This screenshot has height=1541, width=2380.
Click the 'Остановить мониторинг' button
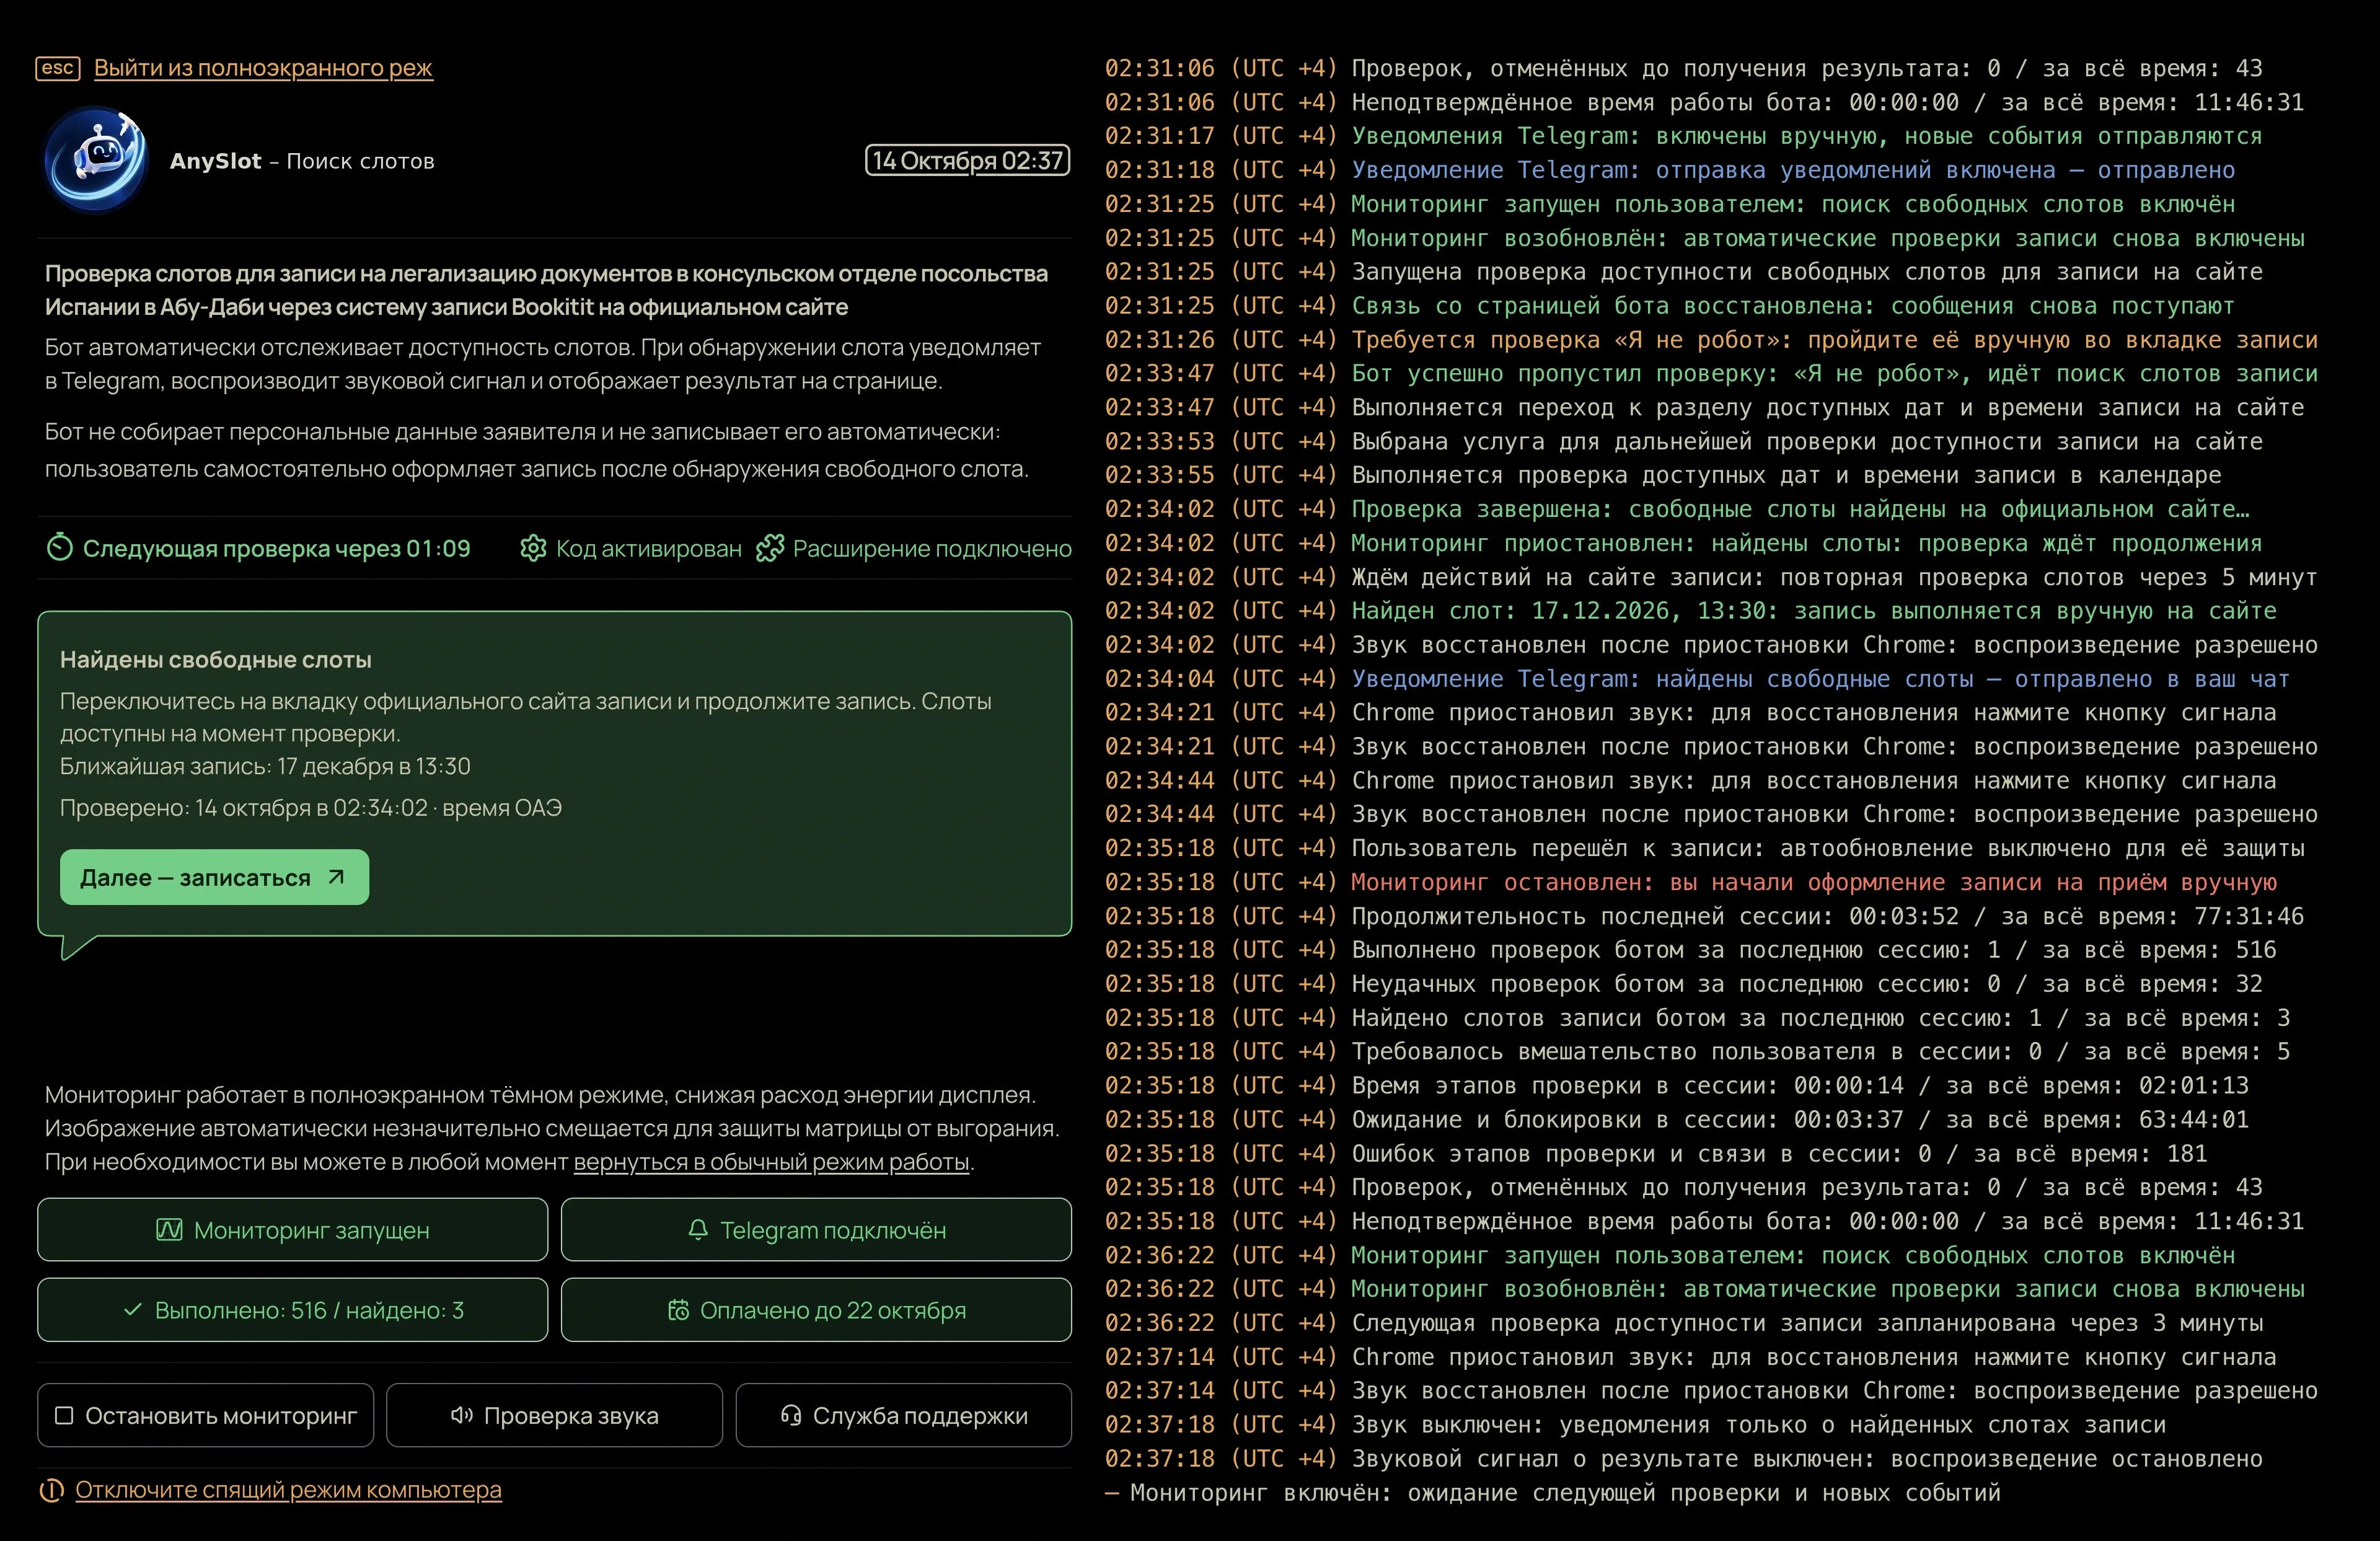205,1415
